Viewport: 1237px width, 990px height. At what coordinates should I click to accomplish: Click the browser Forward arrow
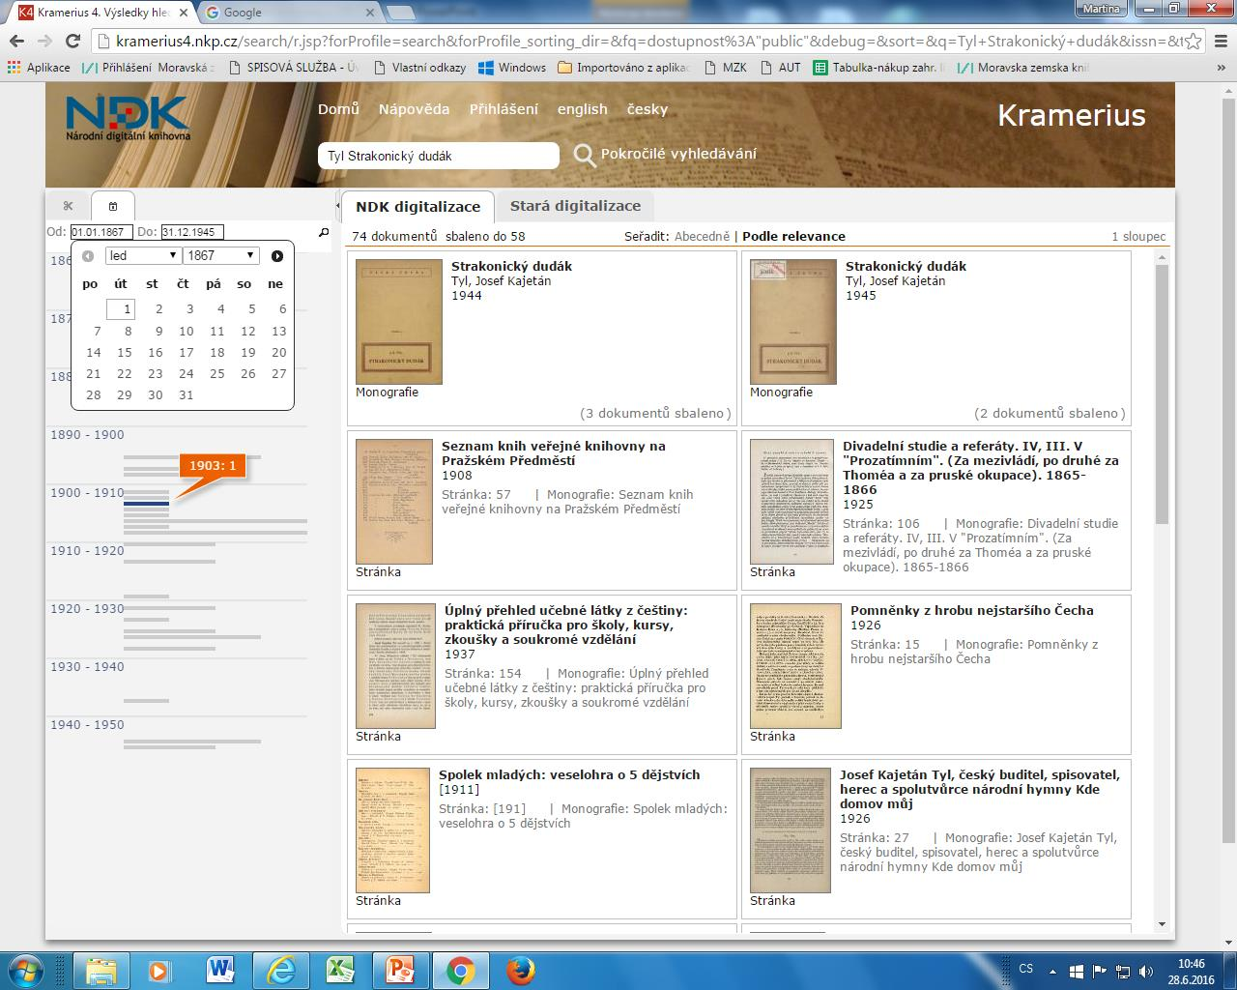[x=44, y=42]
